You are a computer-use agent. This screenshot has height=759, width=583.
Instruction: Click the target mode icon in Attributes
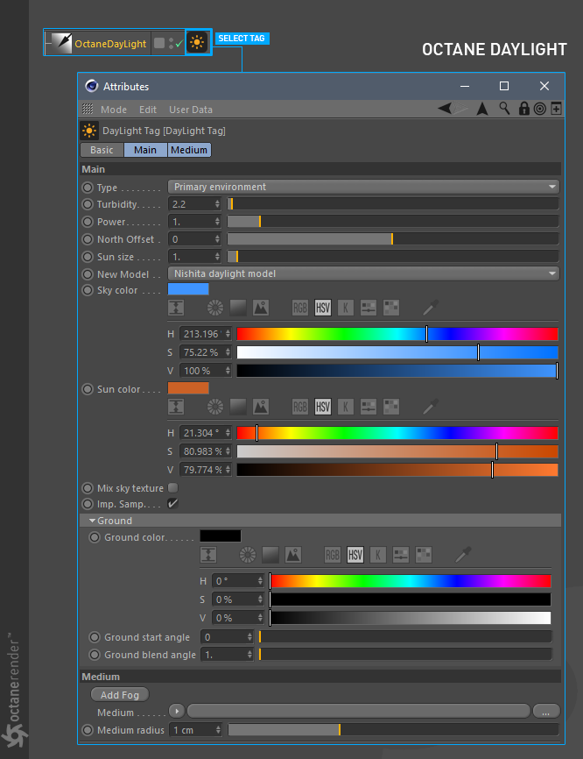pos(540,109)
